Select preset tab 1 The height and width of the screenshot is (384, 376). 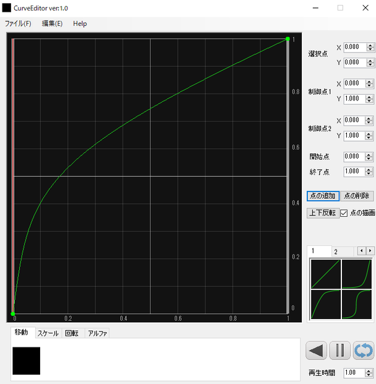pos(319,251)
